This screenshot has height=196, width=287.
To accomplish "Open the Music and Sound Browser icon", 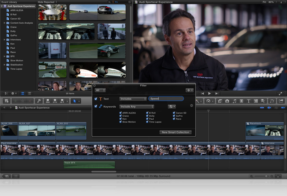I will tap(234, 101).
